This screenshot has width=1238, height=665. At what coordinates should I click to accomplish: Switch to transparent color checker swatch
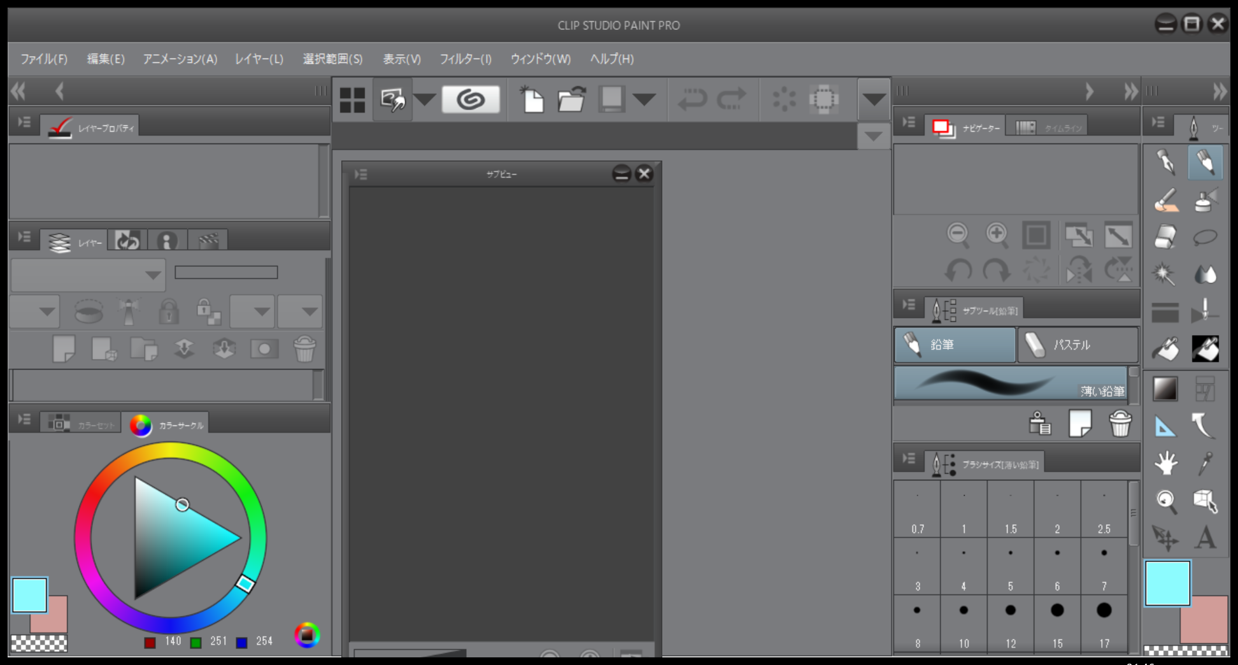tap(39, 643)
